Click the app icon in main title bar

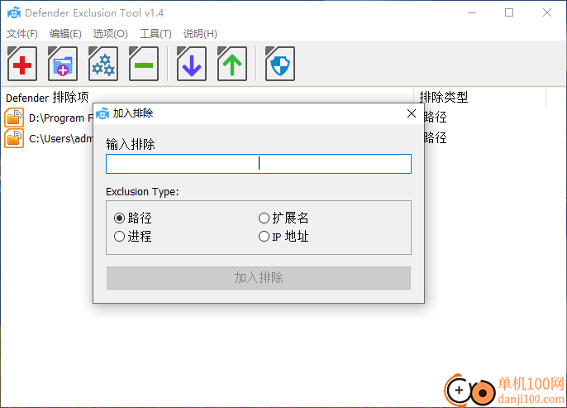pyautogui.click(x=14, y=13)
